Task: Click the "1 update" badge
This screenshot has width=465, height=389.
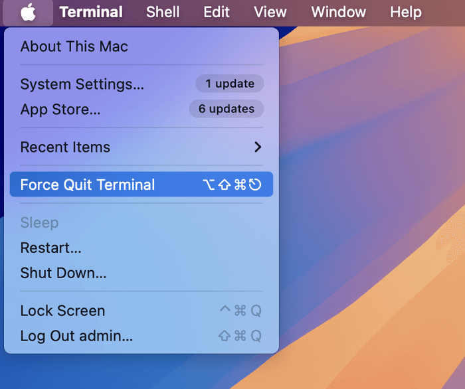Action: [x=229, y=84]
